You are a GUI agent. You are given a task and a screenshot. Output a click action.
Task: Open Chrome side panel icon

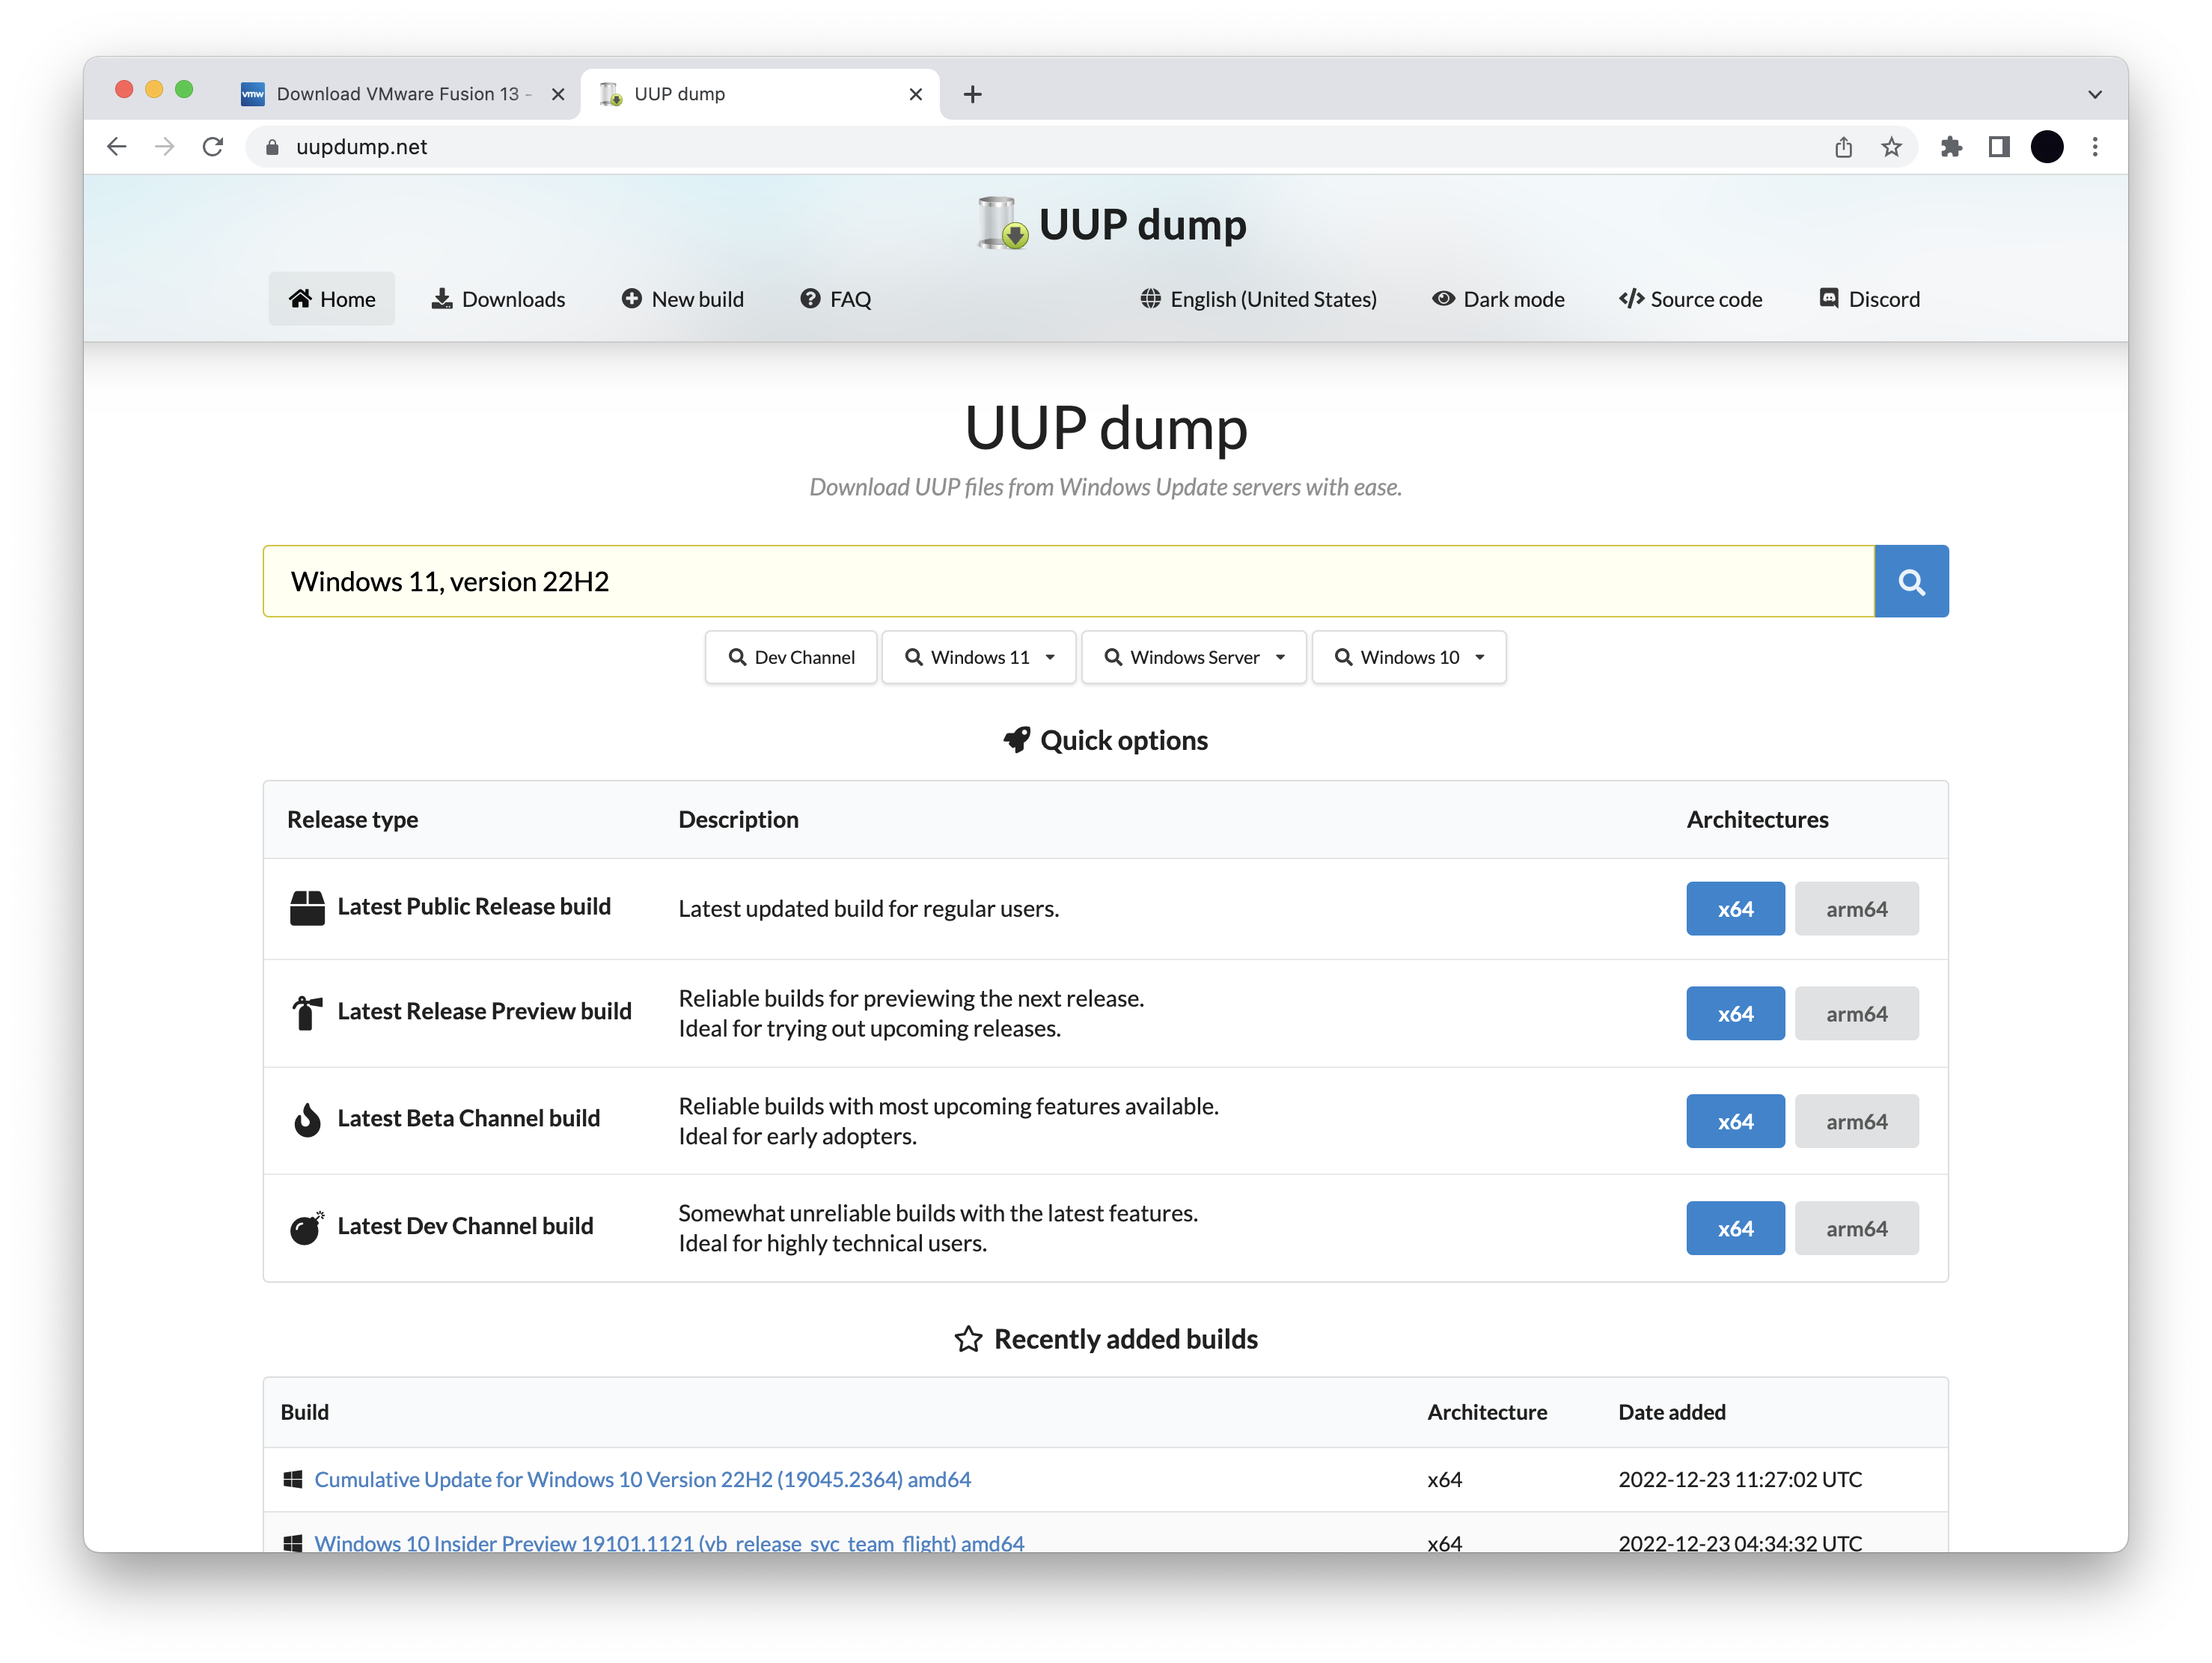click(x=1998, y=147)
